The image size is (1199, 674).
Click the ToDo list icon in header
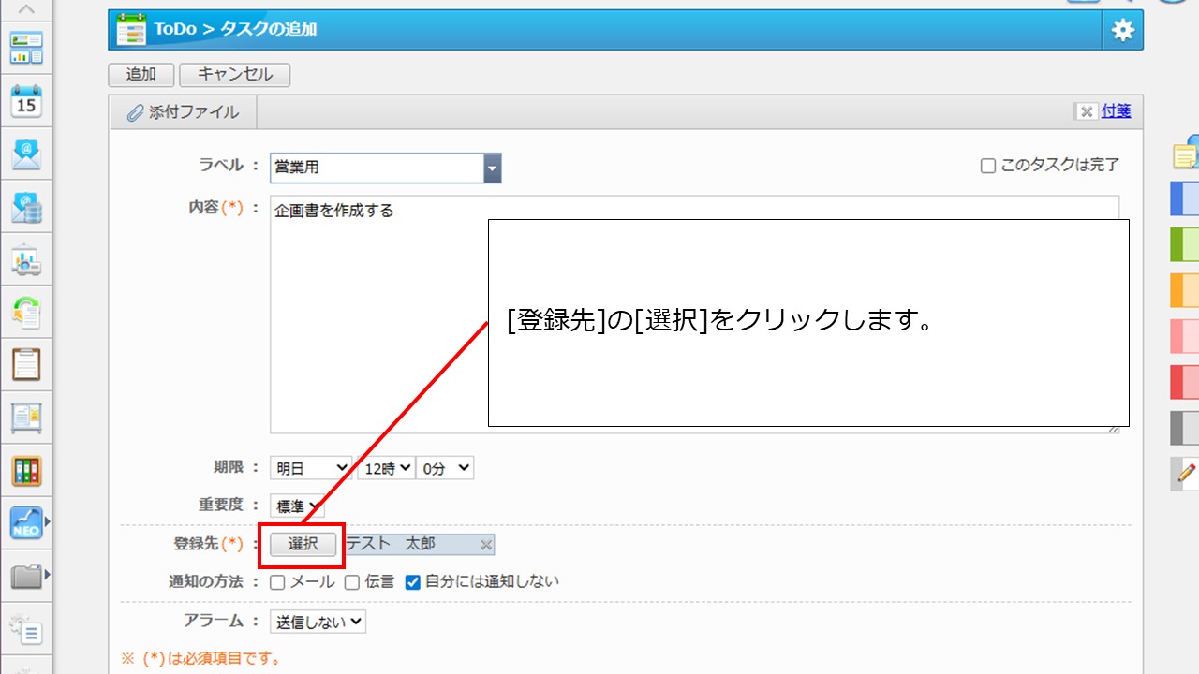(131, 30)
